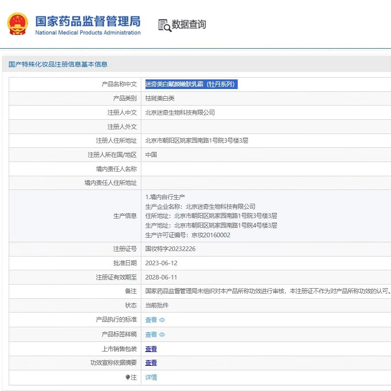Click the data query magnifier icon
This screenshot has width=391, height=391.
click(165, 25)
